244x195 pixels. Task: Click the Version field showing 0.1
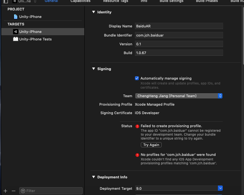pos(179,44)
